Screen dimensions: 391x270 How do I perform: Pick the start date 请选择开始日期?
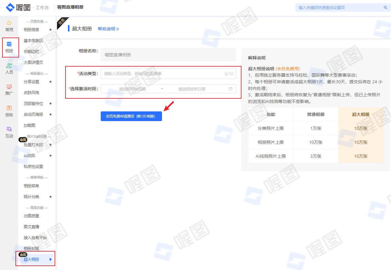point(132,89)
